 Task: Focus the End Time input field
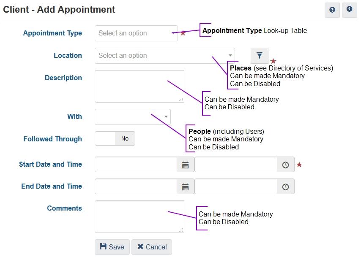coord(235,187)
